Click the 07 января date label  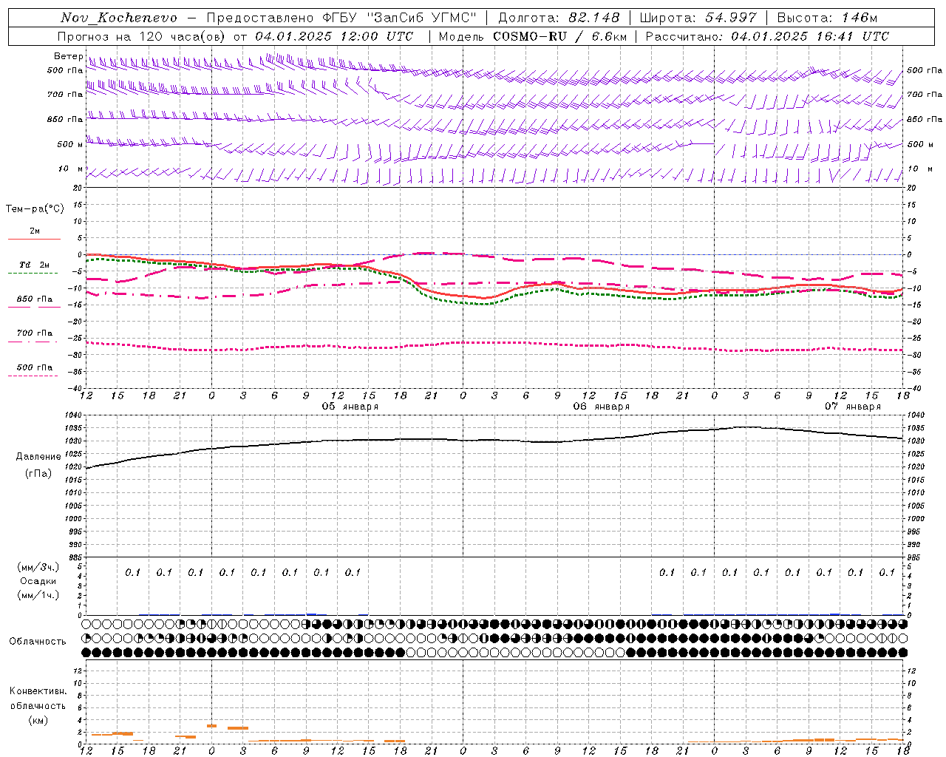point(853,407)
